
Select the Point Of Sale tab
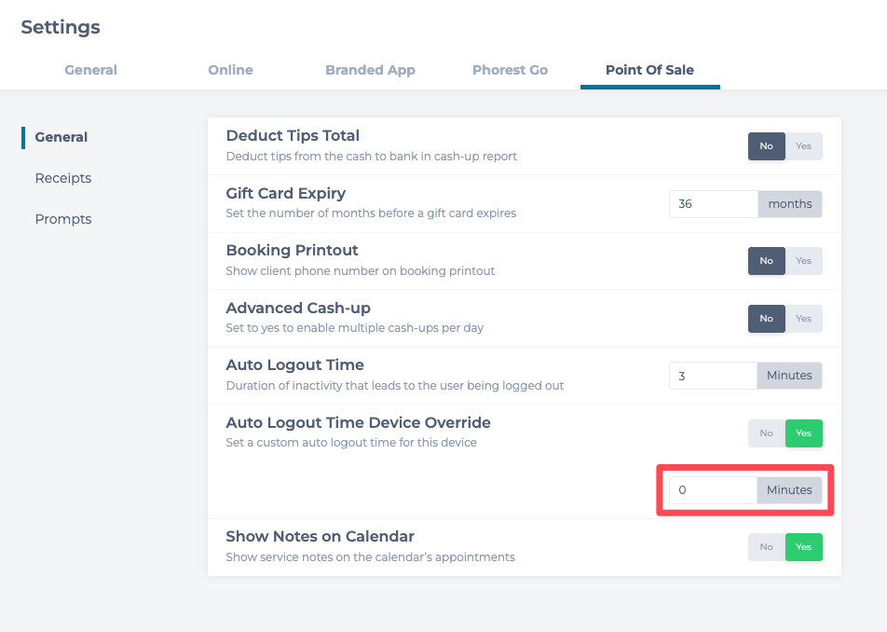pyautogui.click(x=649, y=70)
